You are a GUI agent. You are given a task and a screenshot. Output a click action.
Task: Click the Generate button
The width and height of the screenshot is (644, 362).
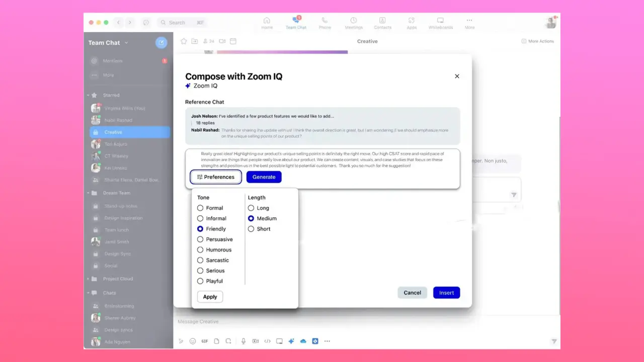264,177
